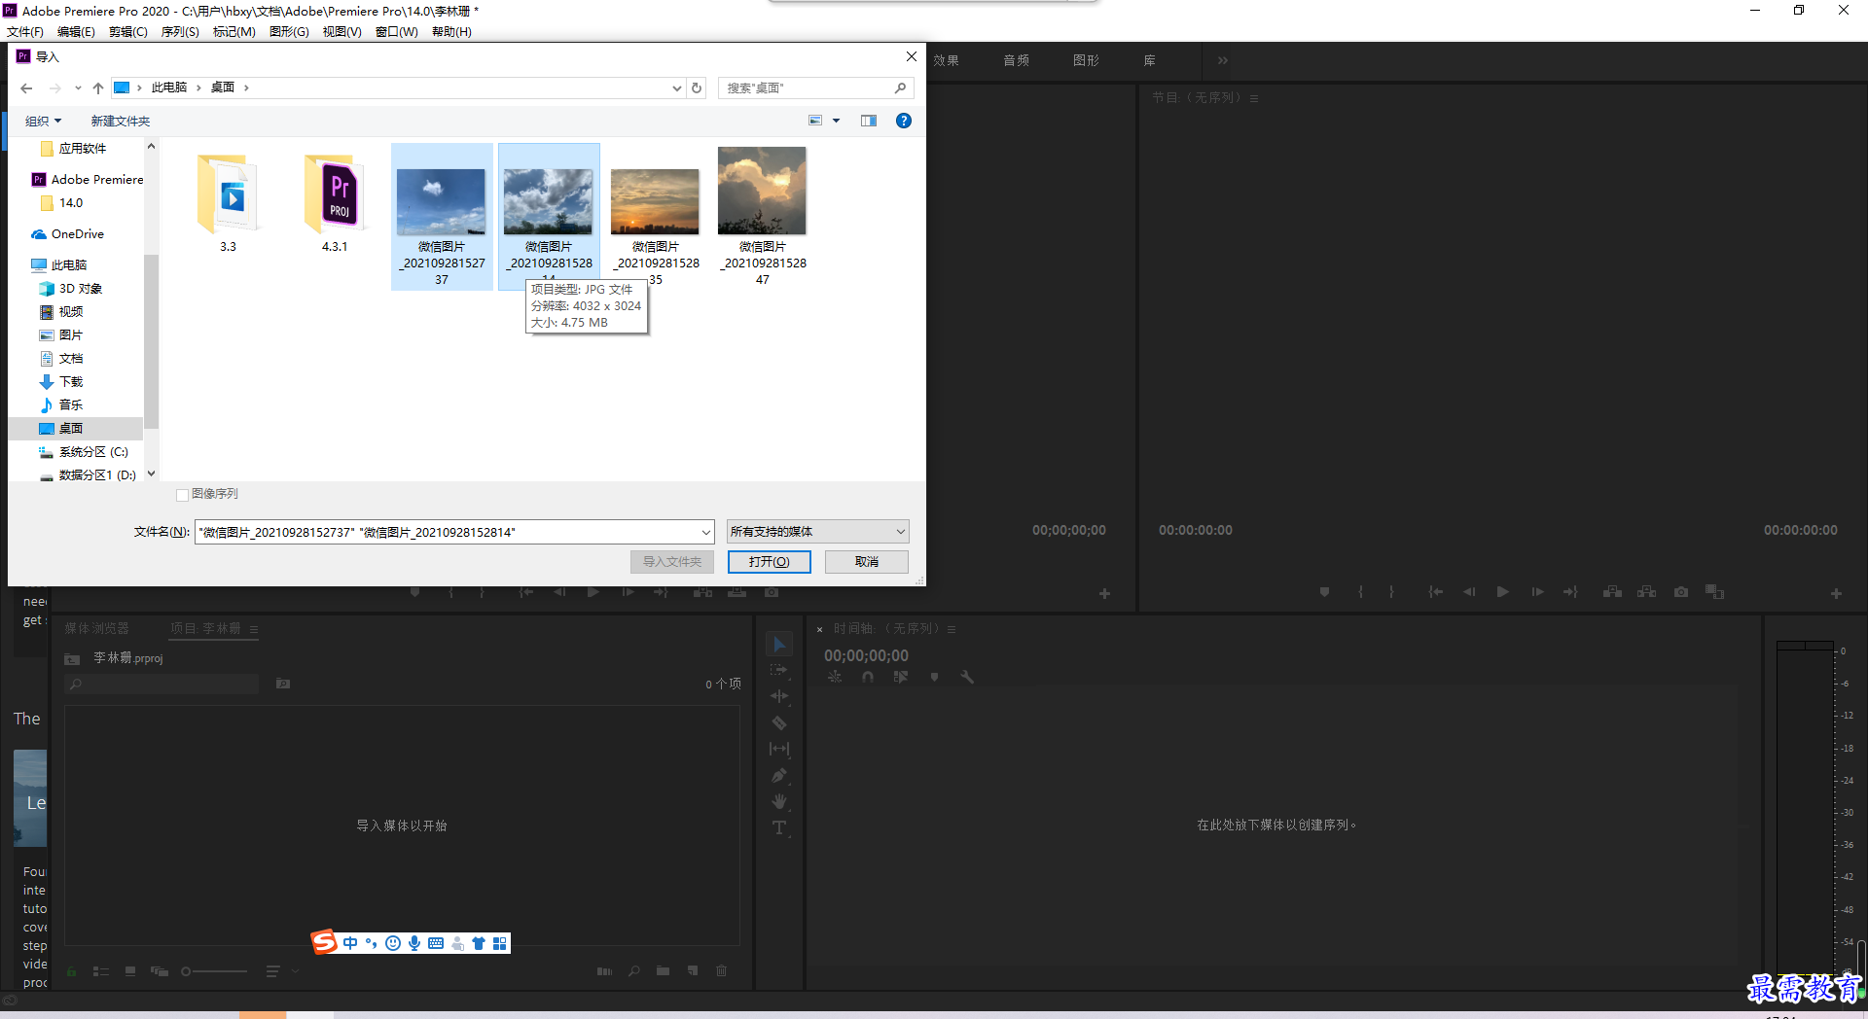Viewport: 1868px width, 1019px height.
Task: Mark Out in Program monitor
Action: 1392,592
